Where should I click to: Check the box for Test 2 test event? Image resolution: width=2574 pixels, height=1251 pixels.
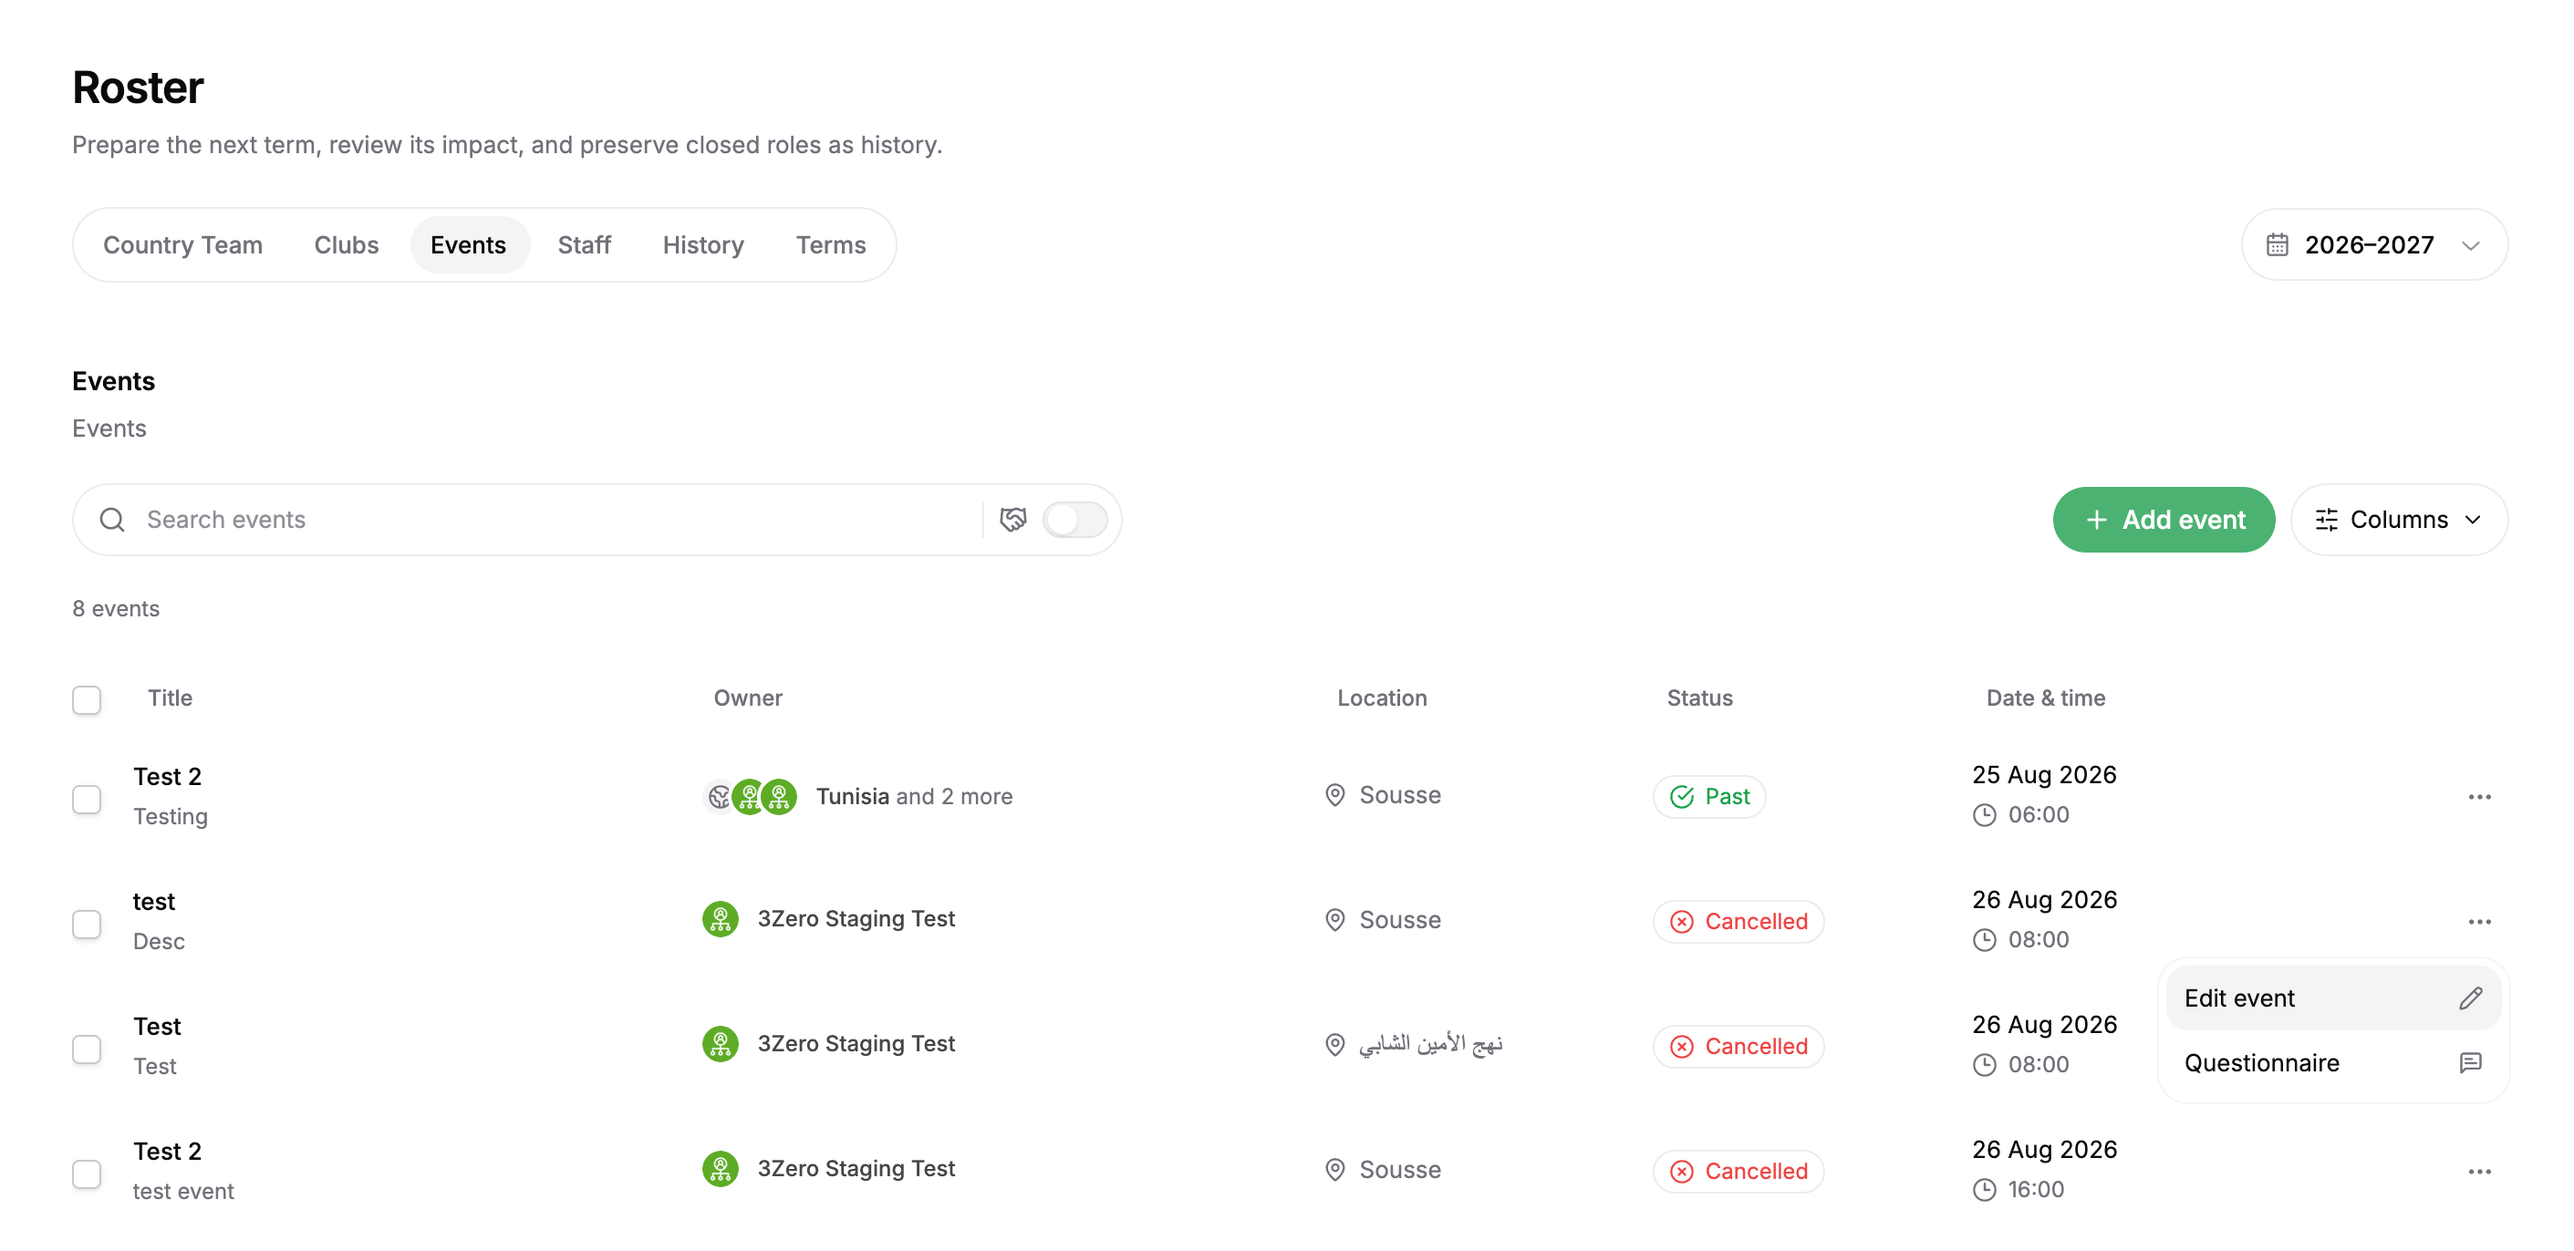point(87,1174)
